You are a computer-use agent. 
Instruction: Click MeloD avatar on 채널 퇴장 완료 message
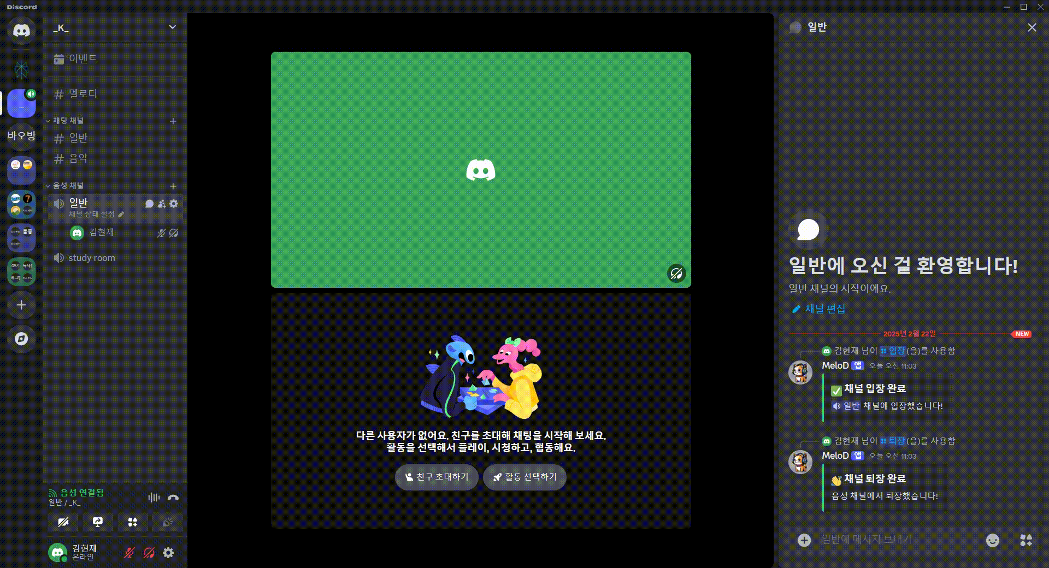tap(800, 463)
